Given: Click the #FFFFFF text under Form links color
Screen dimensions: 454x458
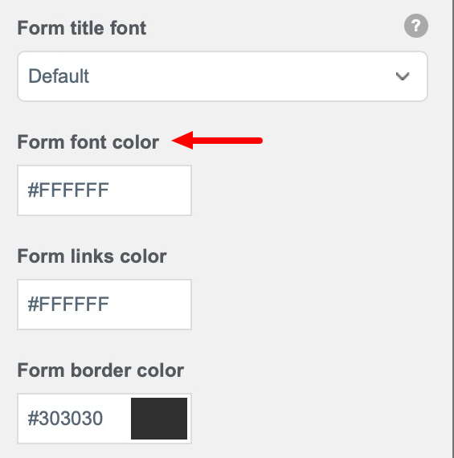Looking at the screenshot, I should click(x=68, y=304).
